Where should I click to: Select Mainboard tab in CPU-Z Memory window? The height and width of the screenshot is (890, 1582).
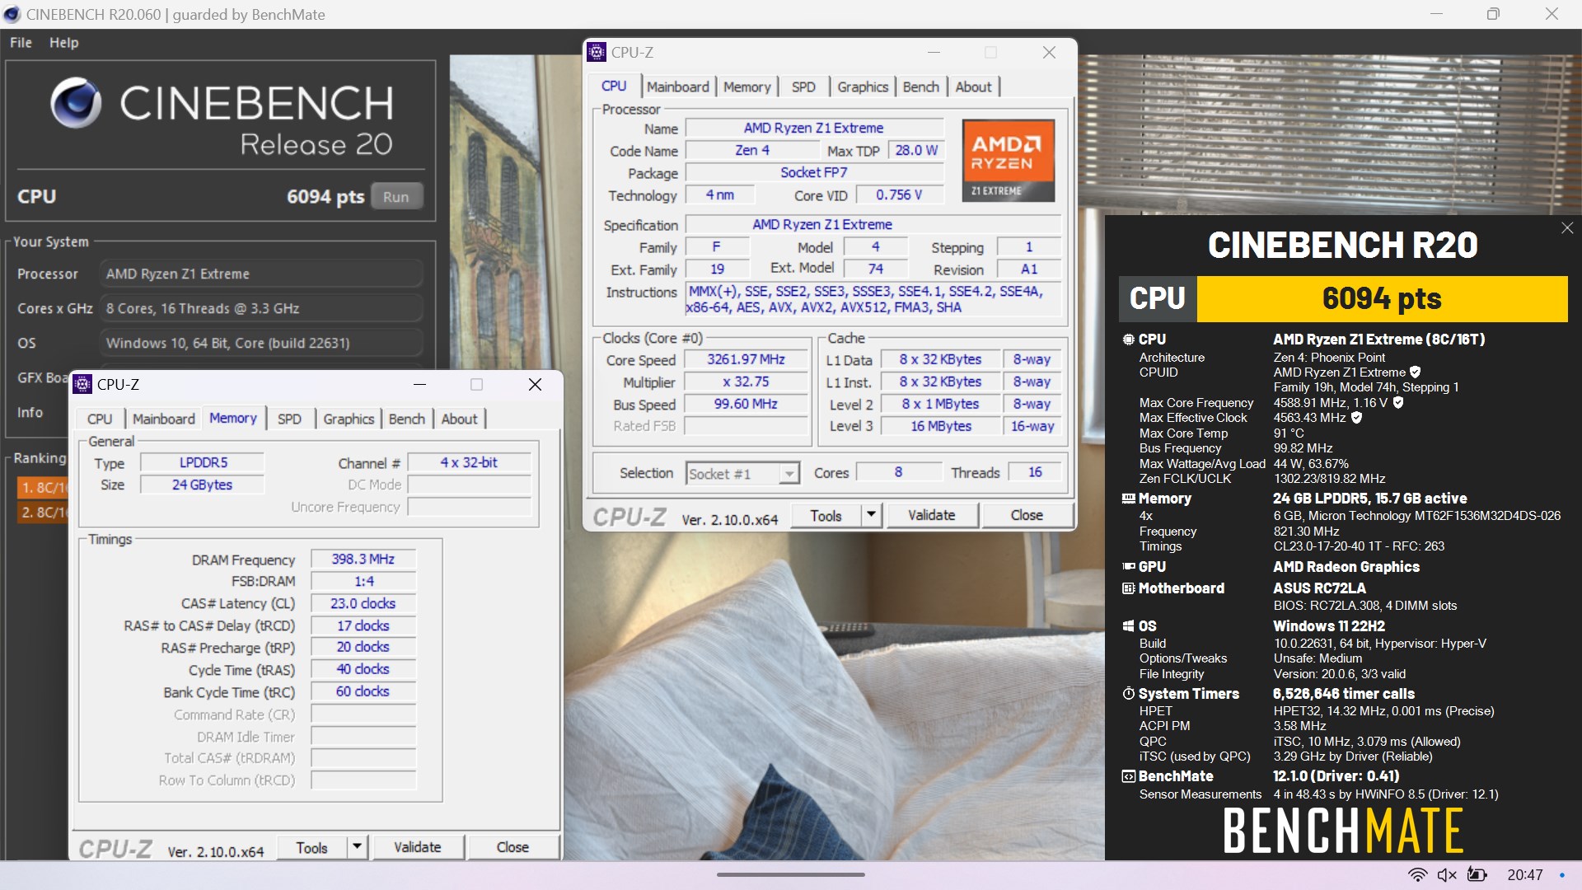164,419
